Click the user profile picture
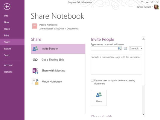The image size is (160, 120). [x=156, y=7]
